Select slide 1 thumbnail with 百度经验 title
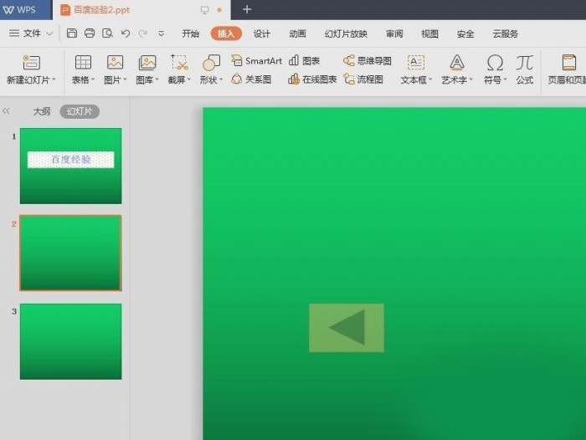Screen dimensions: 586x440 (70, 166)
